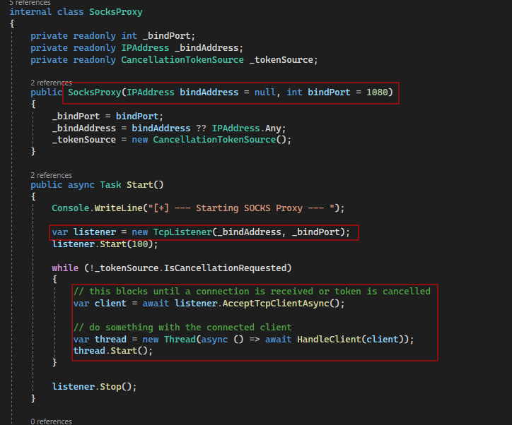Click the comment about blocking until connection received
Image resolution: width=512 pixels, height=425 pixels.
coord(251,291)
